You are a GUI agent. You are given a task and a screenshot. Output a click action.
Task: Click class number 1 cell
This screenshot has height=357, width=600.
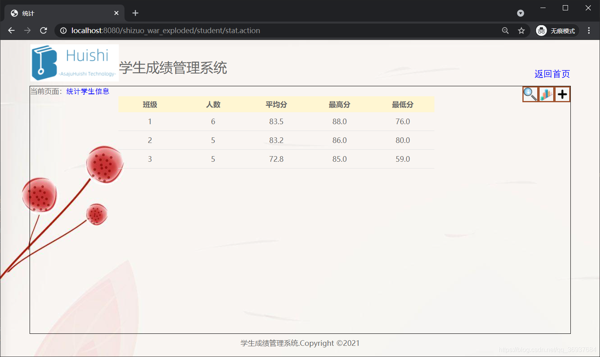(x=150, y=121)
